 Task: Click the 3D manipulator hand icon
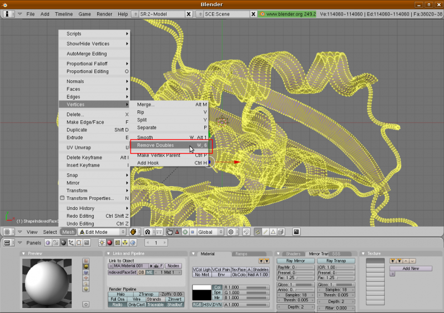tap(169, 232)
